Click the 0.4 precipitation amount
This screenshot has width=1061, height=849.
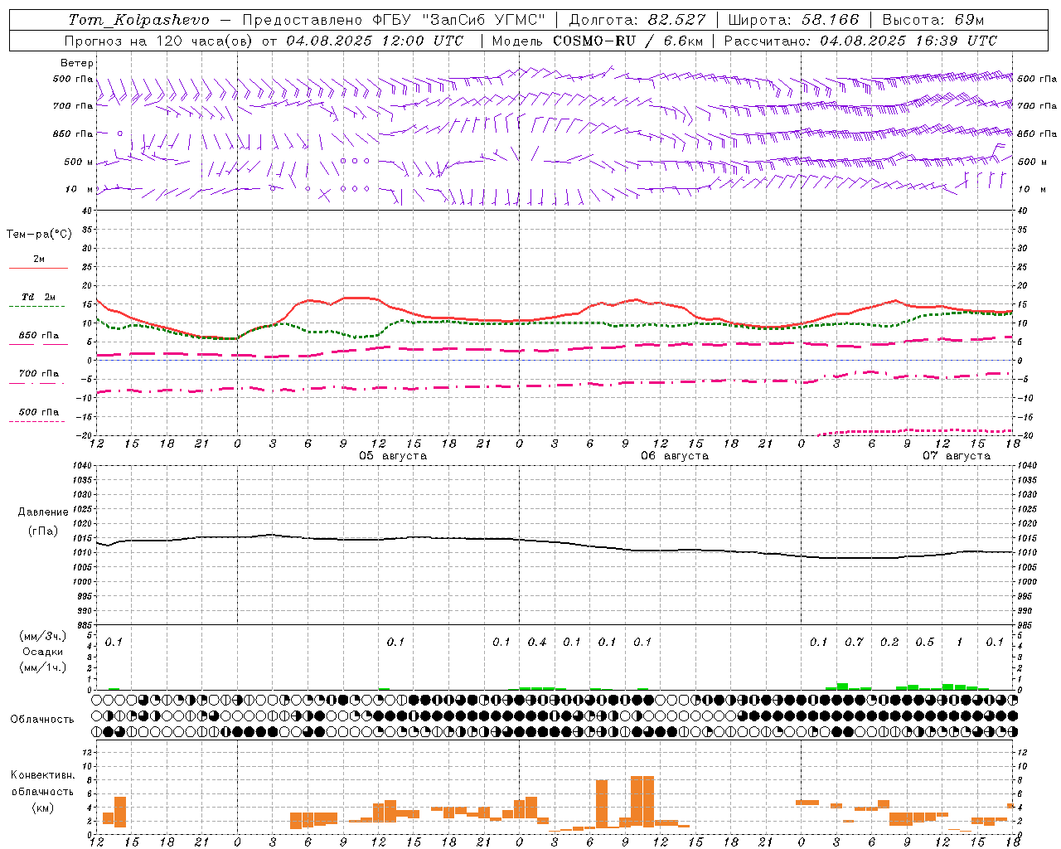pyautogui.click(x=536, y=642)
